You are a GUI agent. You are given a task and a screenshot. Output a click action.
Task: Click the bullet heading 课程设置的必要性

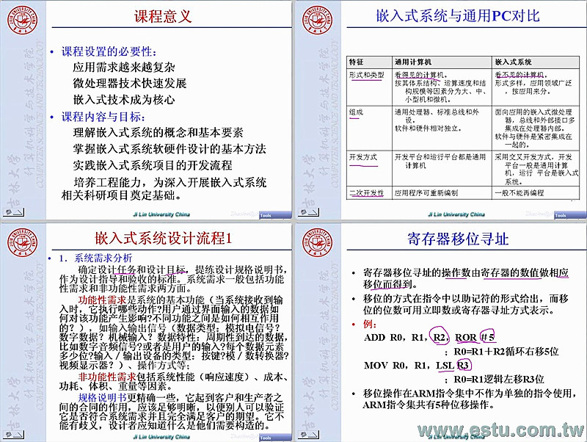coord(109,51)
